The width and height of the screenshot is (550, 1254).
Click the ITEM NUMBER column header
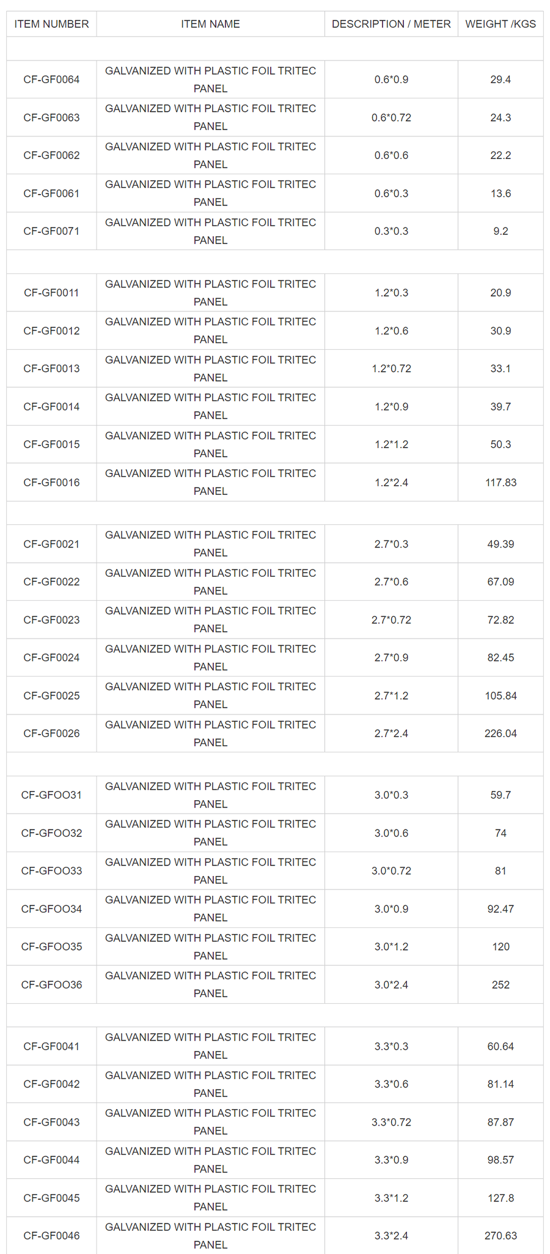[x=51, y=24]
